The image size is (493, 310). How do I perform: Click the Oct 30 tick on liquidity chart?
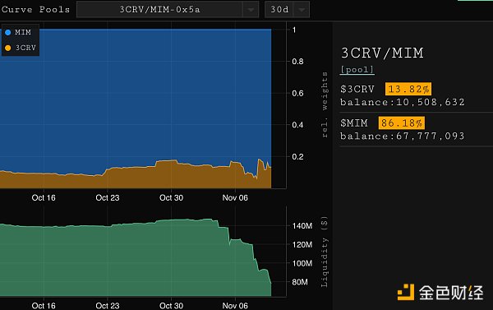[x=171, y=306]
